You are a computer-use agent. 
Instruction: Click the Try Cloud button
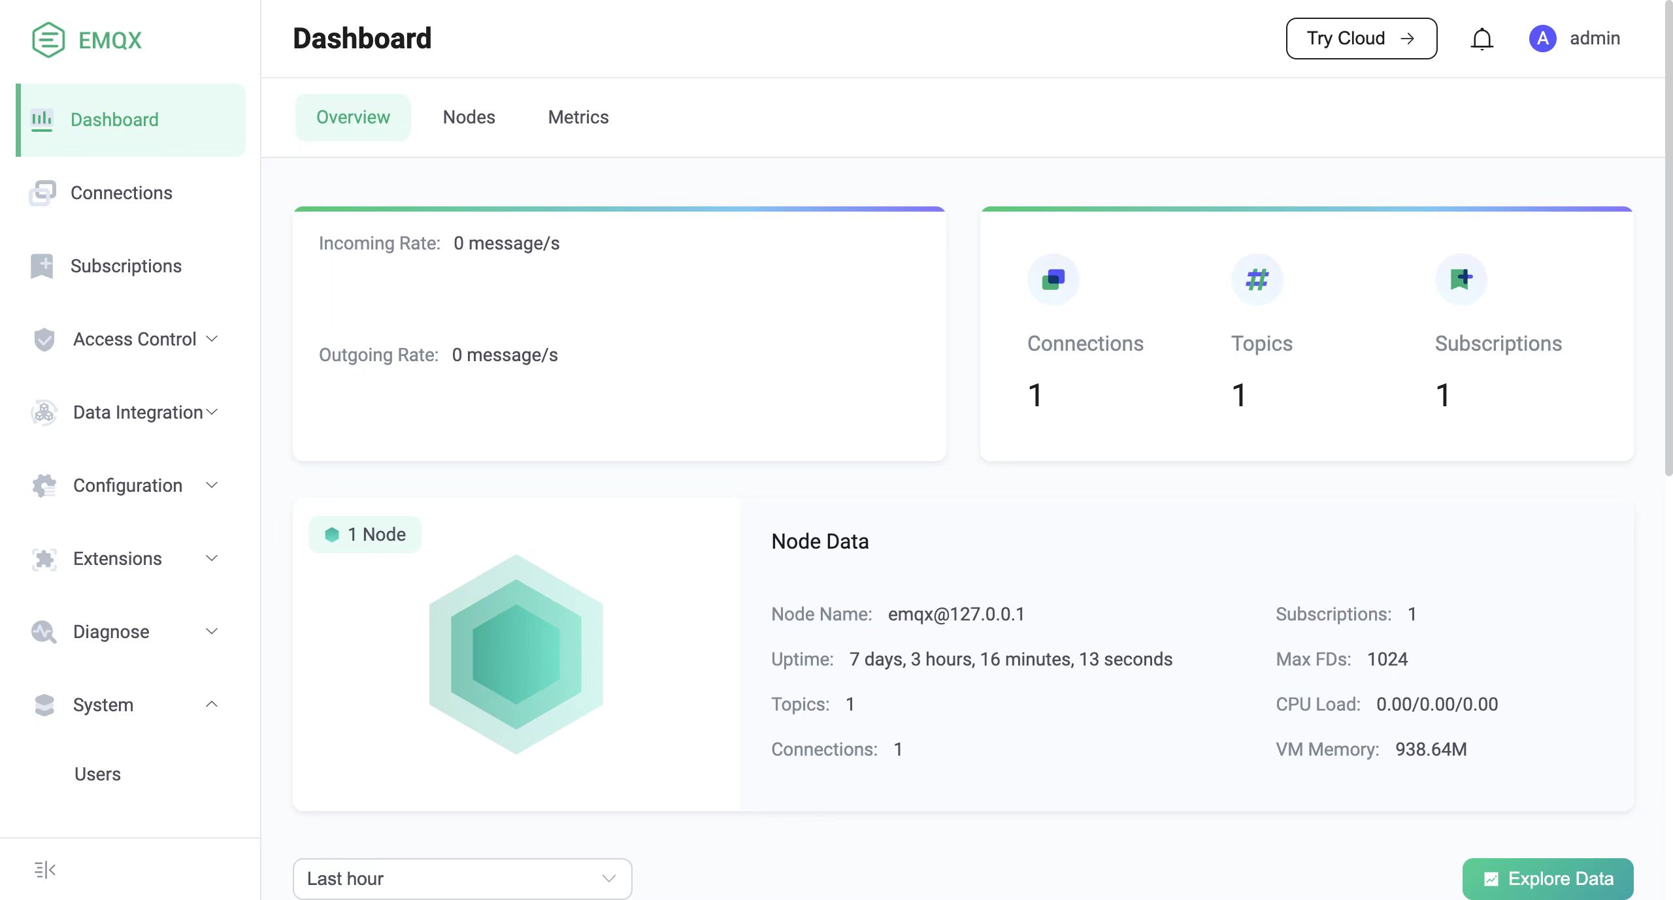(x=1361, y=39)
